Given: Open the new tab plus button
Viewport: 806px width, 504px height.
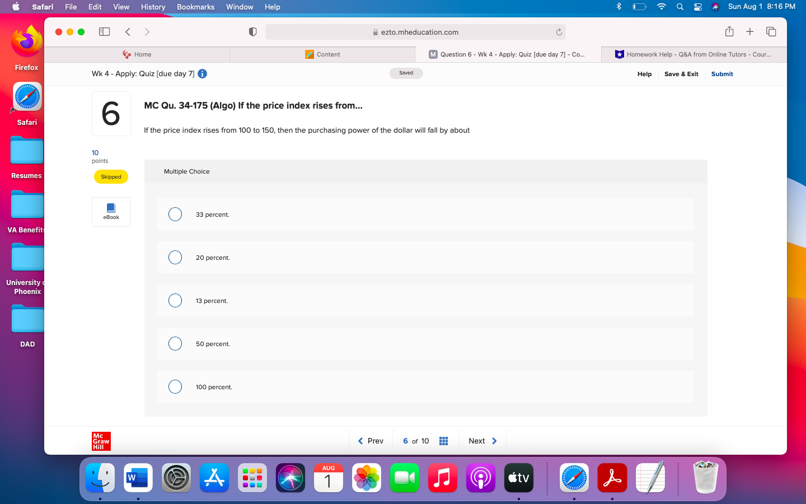Looking at the screenshot, I should coord(749,31).
